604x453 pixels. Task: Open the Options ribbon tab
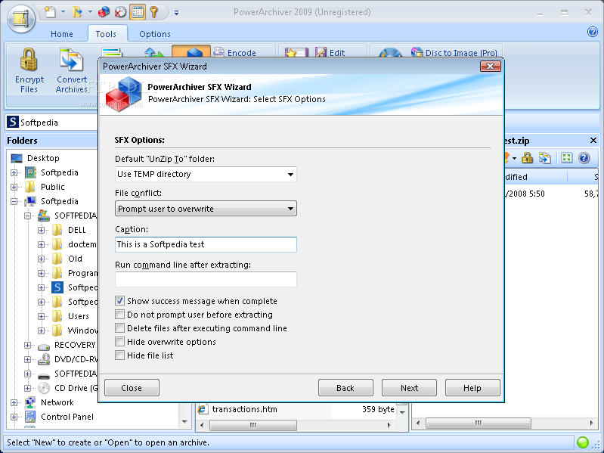(x=155, y=34)
